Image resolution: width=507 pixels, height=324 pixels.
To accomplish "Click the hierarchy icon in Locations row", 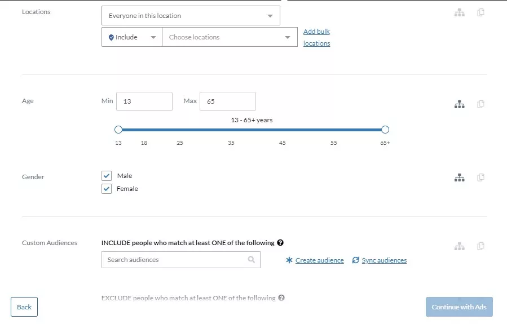I will 459,12.
